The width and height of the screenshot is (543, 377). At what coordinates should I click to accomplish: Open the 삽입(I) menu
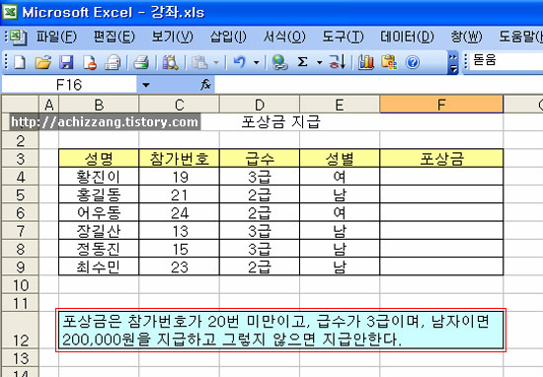pyautogui.click(x=228, y=37)
